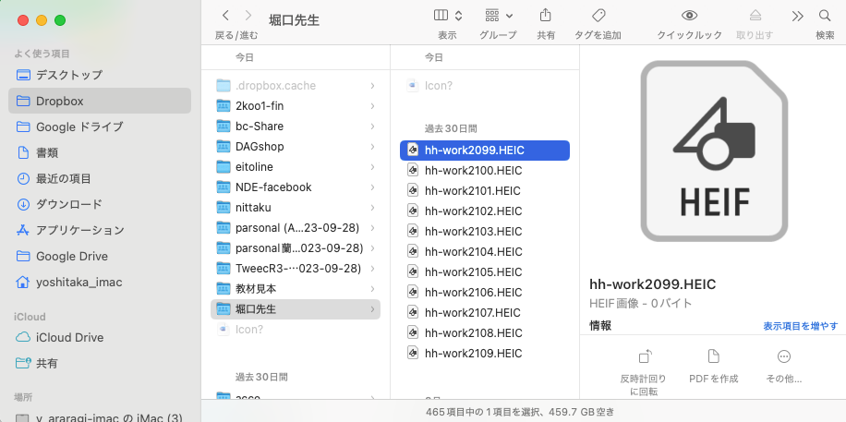Select file hh-work2103.HEIC
The image size is (846, 422).
[x=485, y=232]
